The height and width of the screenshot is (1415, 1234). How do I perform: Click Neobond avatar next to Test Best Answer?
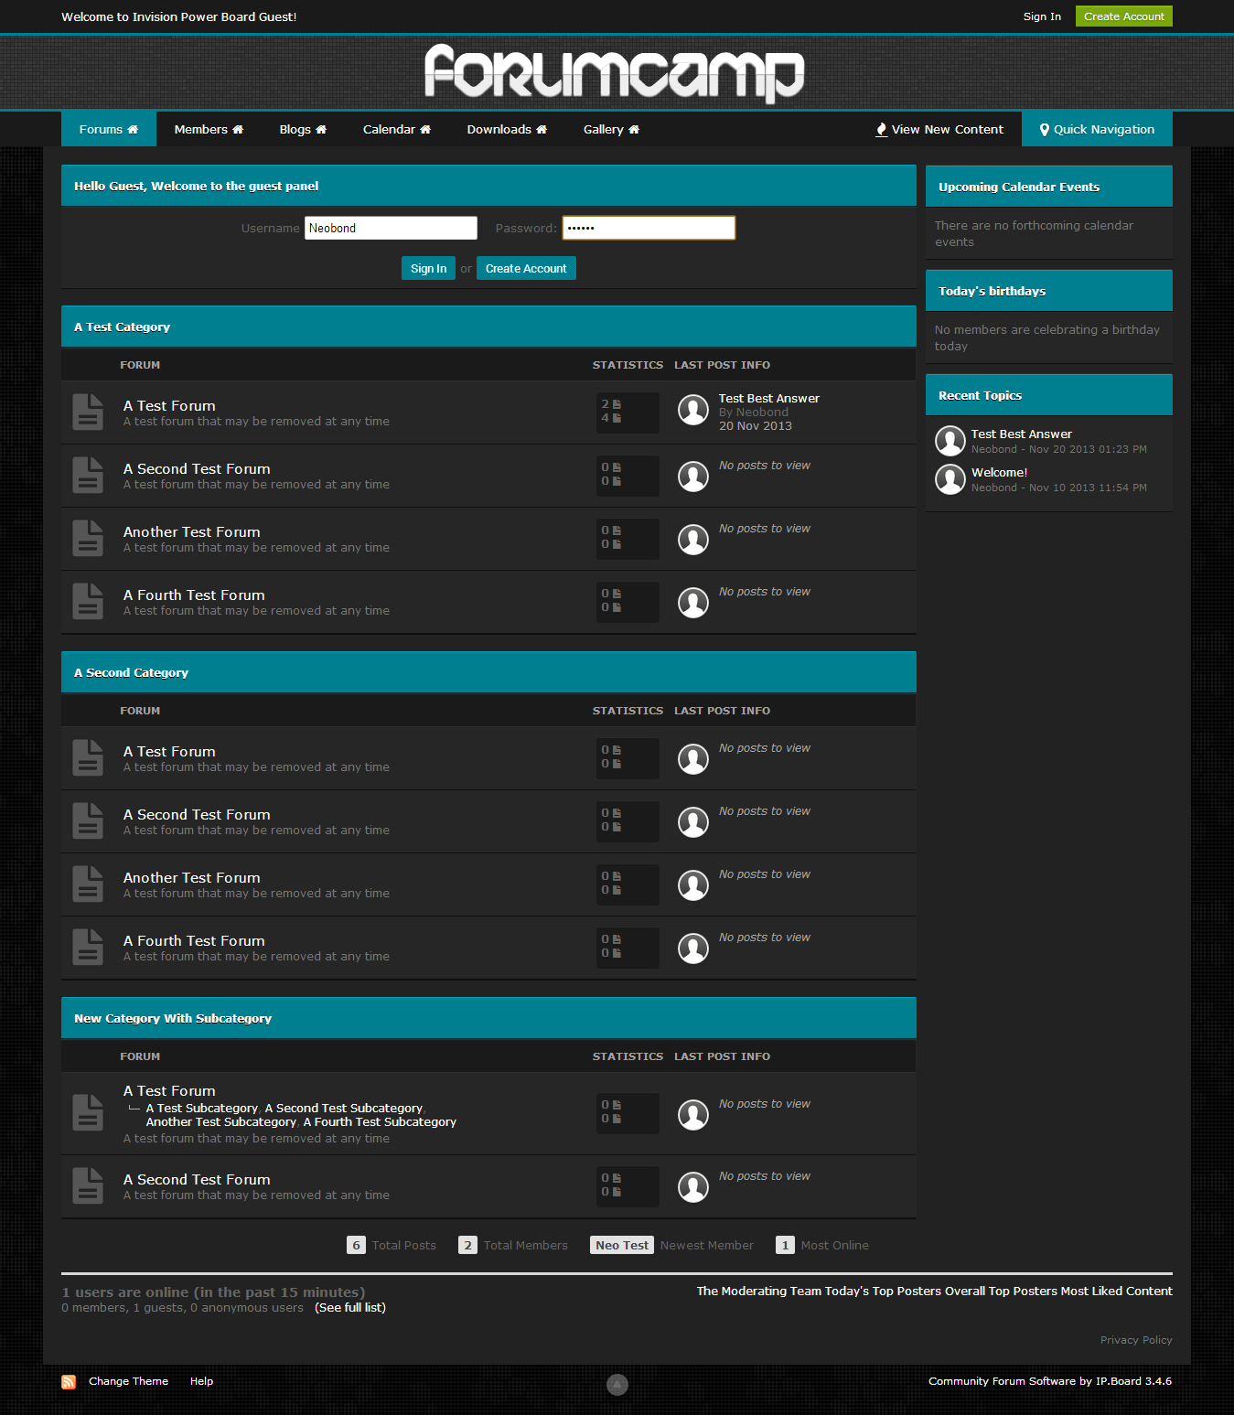tap(693, 410)
